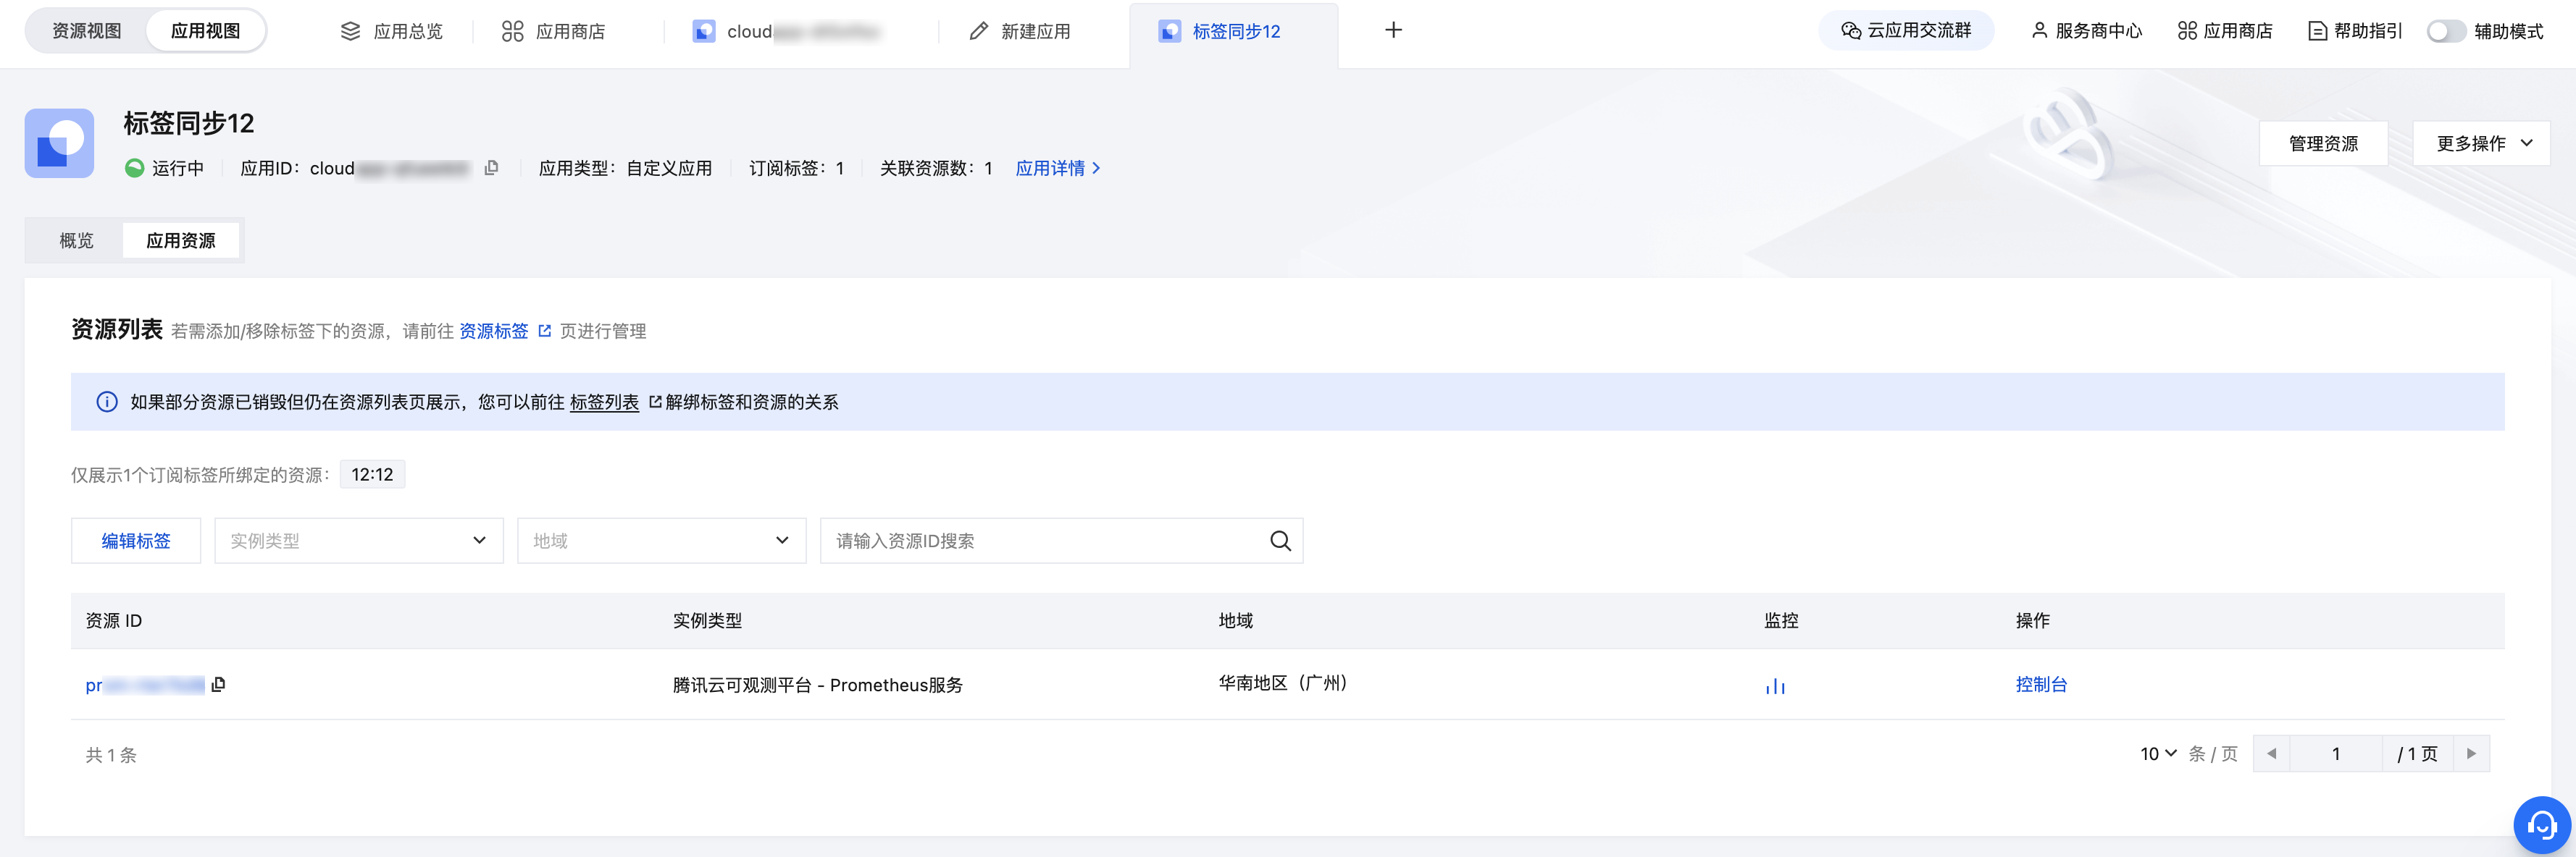Expand 更多操作 menu

(x=2481, y=143)
